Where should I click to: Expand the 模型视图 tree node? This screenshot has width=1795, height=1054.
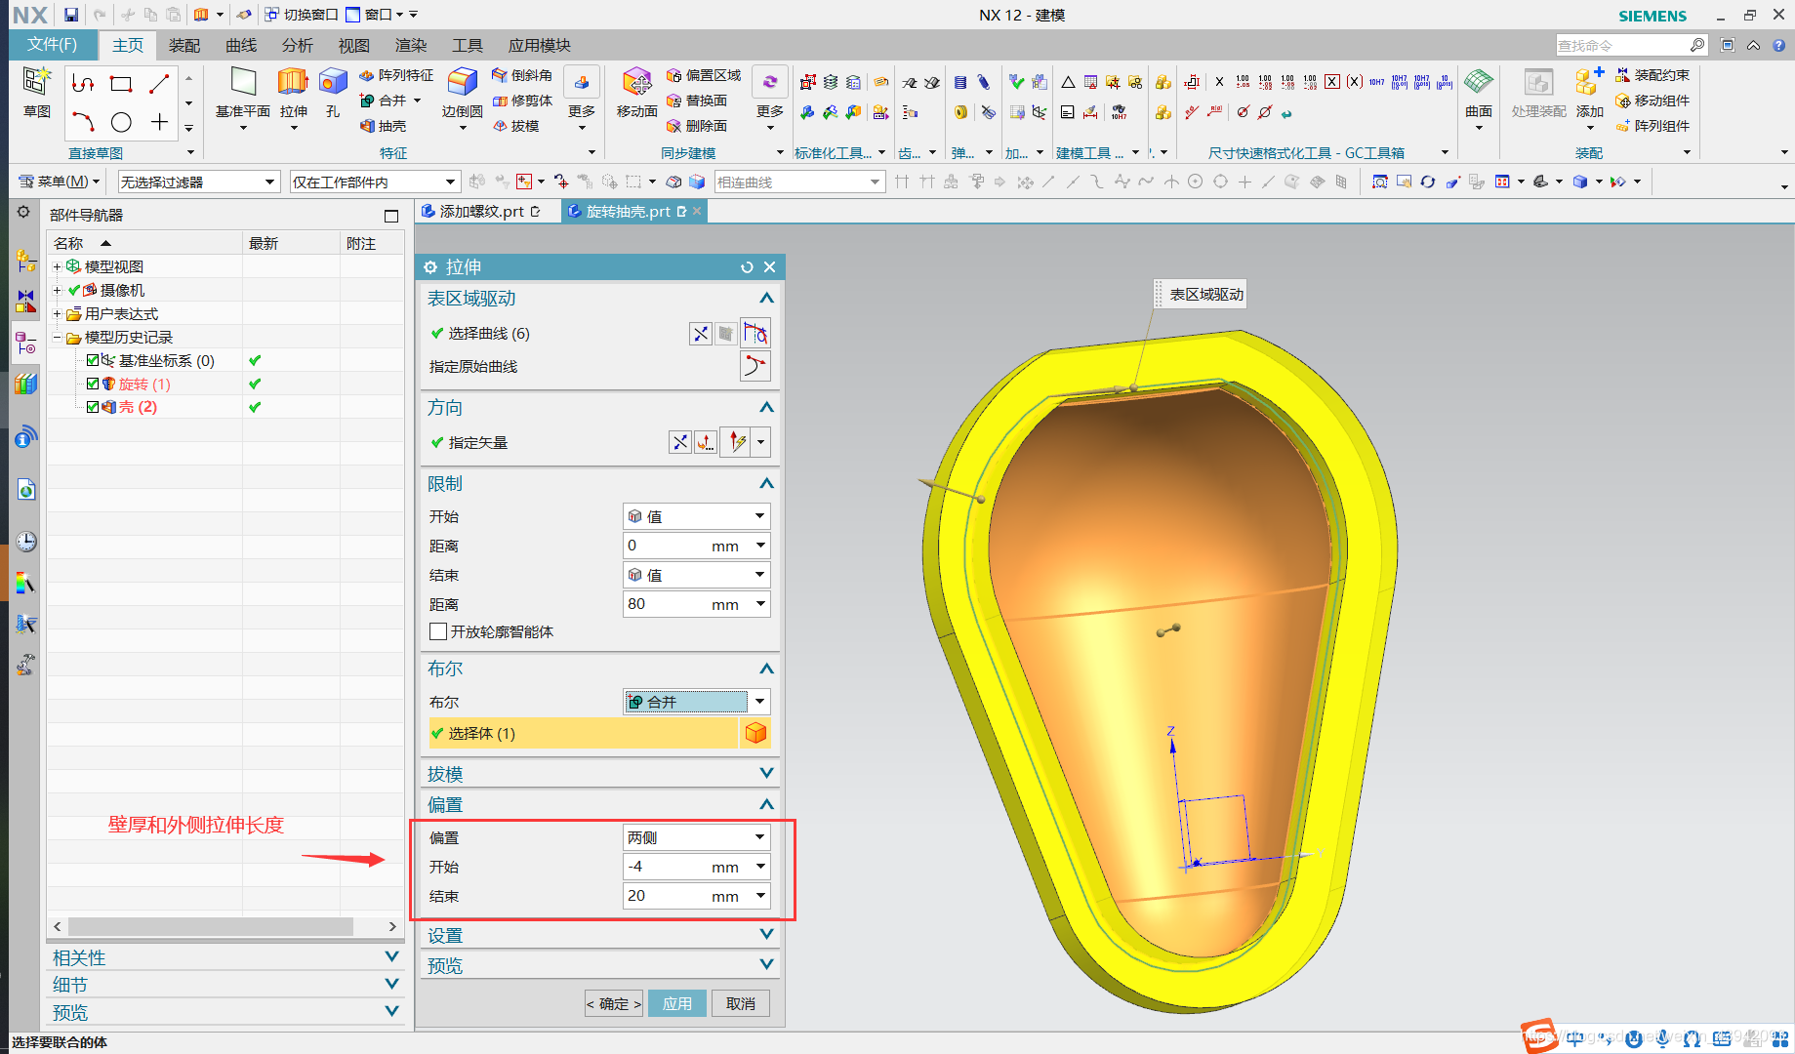[x=57, y=266]
